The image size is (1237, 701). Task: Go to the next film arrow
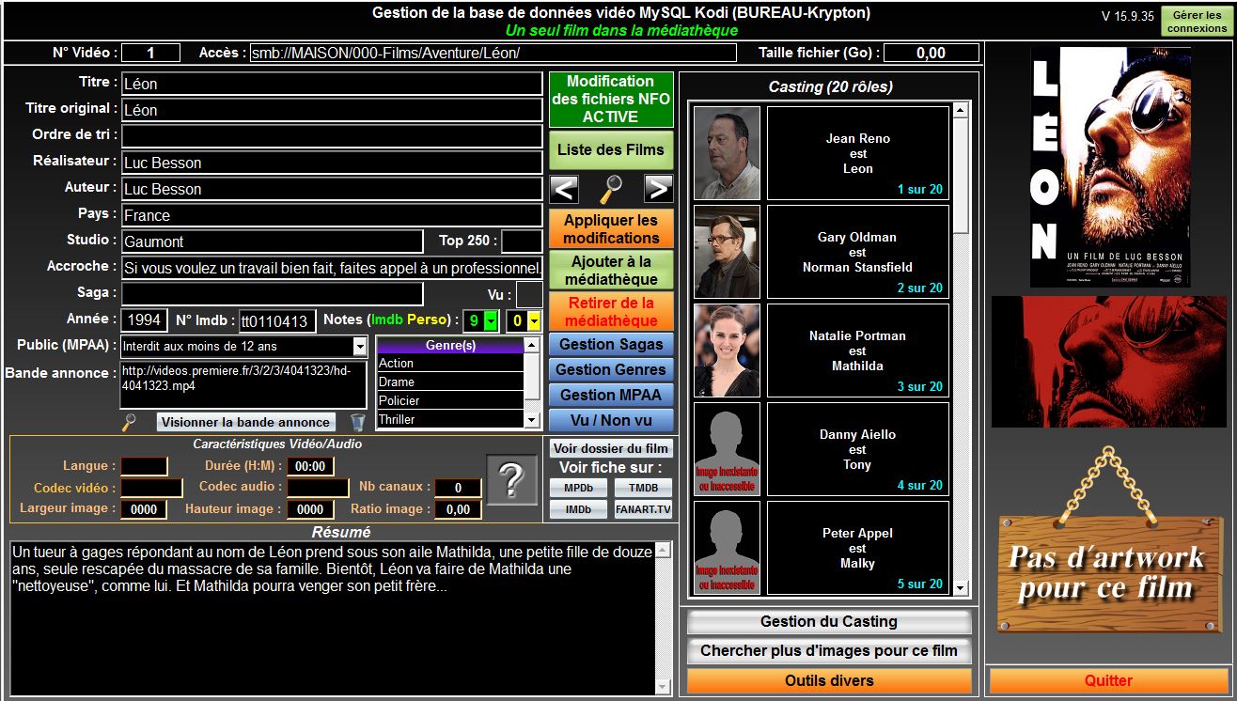pyautogui.click(x=658, y=189)
